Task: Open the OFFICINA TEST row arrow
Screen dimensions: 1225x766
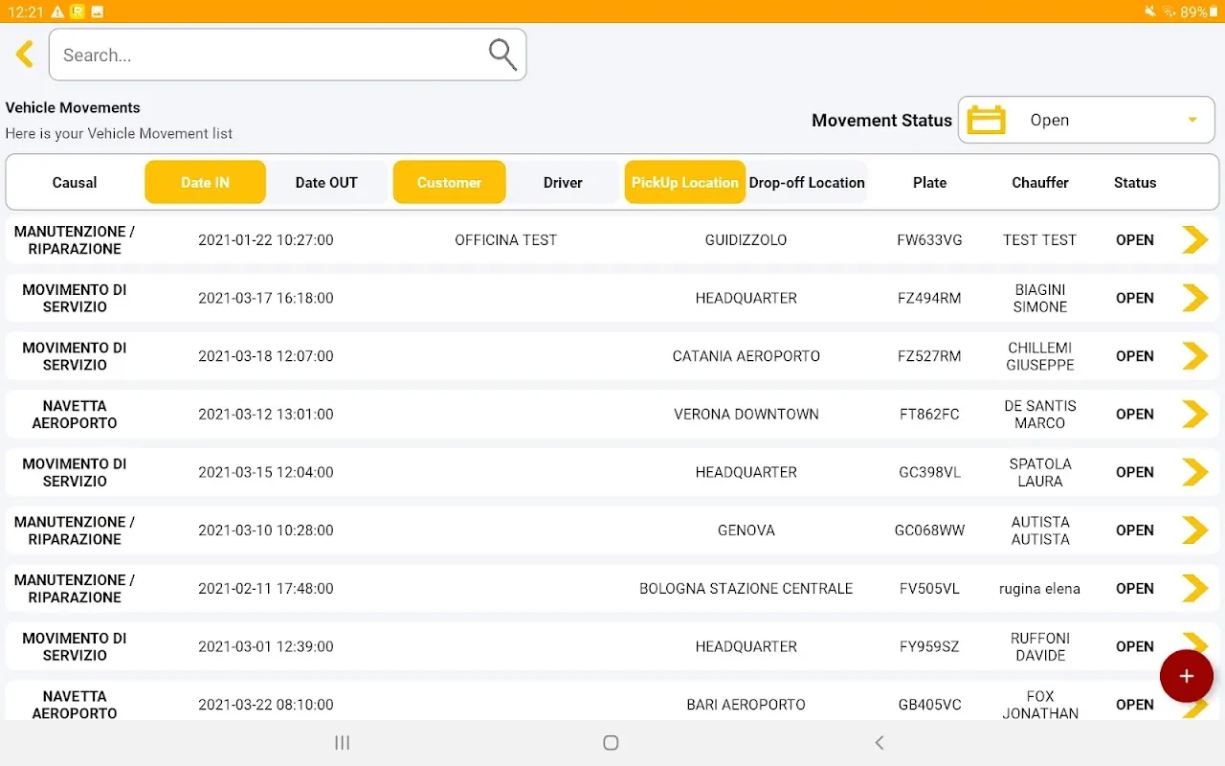Action: (x=1194, y=239)
